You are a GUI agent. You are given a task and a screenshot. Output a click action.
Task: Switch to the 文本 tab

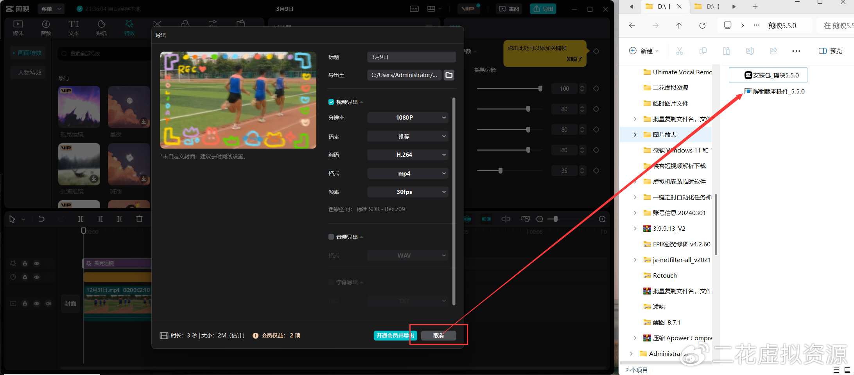tap(74, 28)
